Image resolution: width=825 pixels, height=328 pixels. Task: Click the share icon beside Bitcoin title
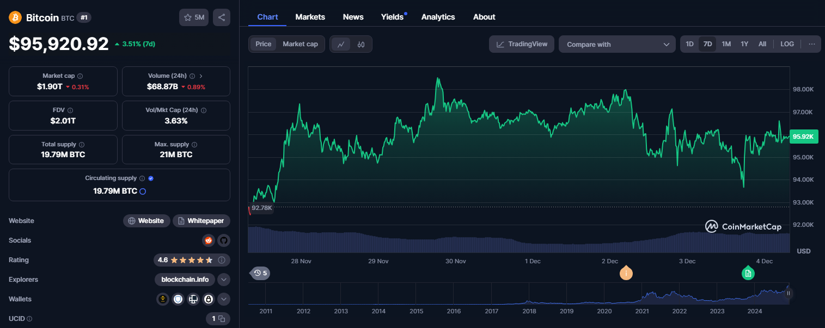tap(222, 17)
